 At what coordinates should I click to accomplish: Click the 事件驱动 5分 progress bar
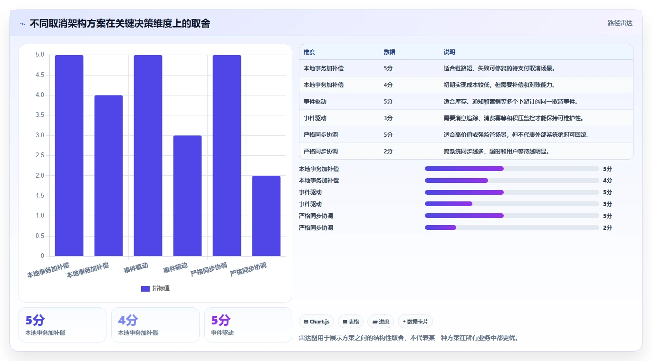[512, 192]
